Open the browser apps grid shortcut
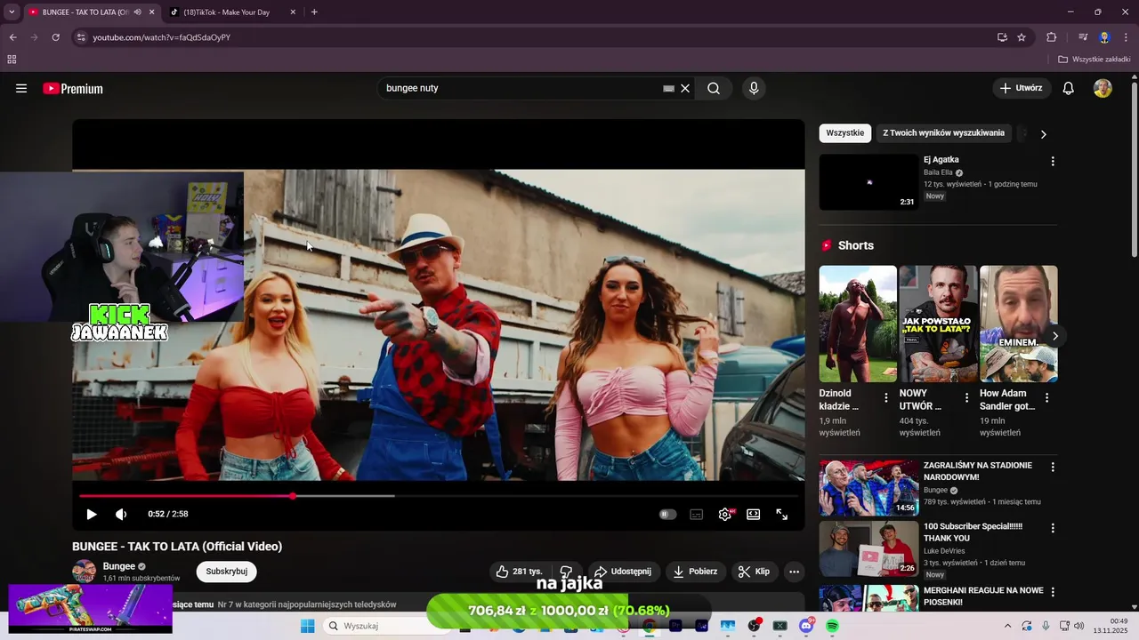This screenshot has width=1139, height=640. coord(12,60)
